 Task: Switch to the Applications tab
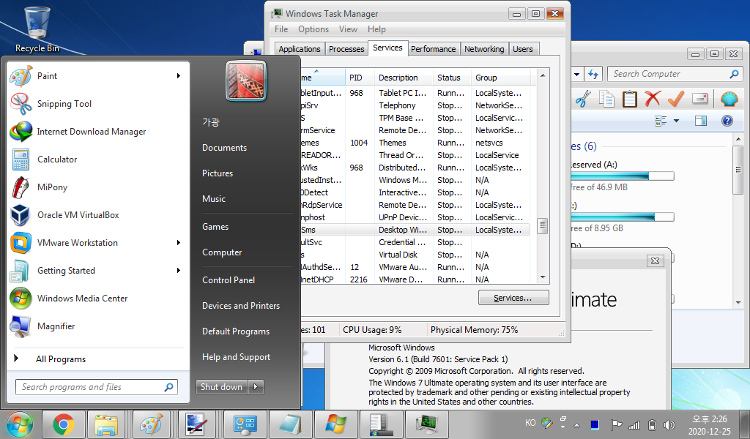point(300,49)
